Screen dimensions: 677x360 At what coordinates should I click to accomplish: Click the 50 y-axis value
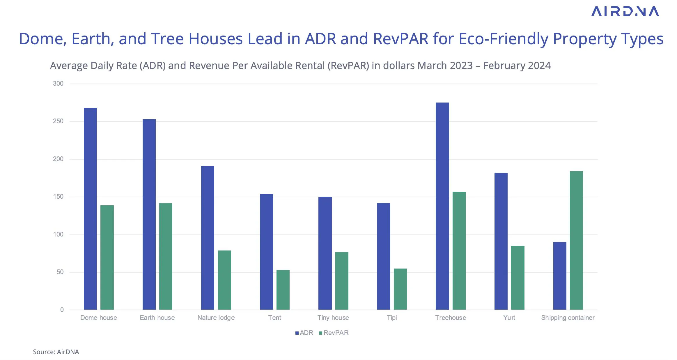click(60, 272)
